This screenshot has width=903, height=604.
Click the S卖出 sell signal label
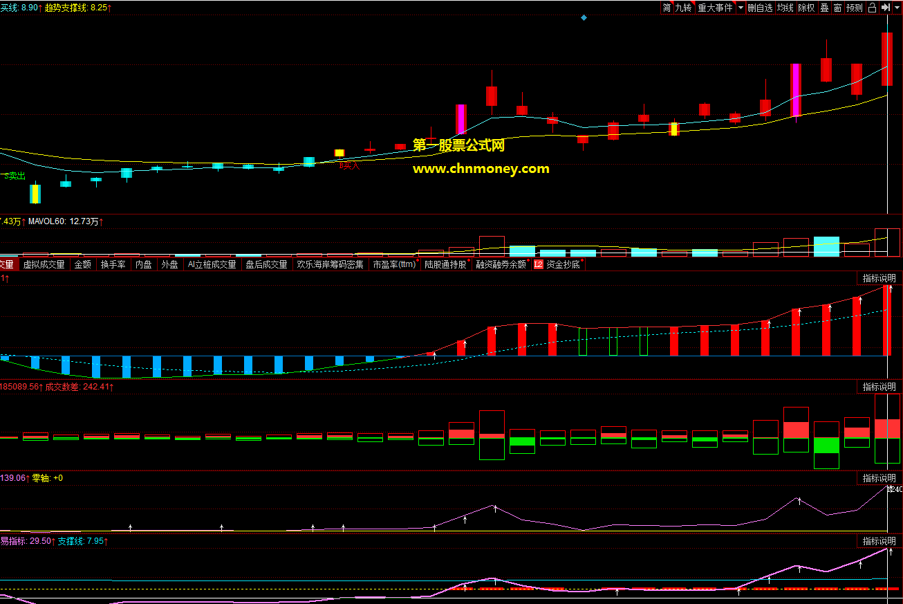(x=15, y=176)
